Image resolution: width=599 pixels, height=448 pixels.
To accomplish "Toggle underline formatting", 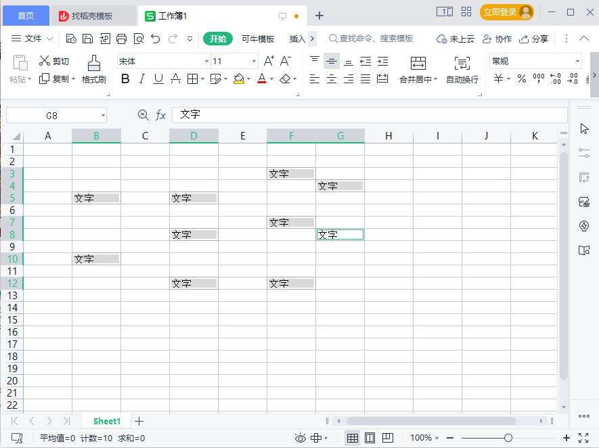I will [x=158, y=79].
